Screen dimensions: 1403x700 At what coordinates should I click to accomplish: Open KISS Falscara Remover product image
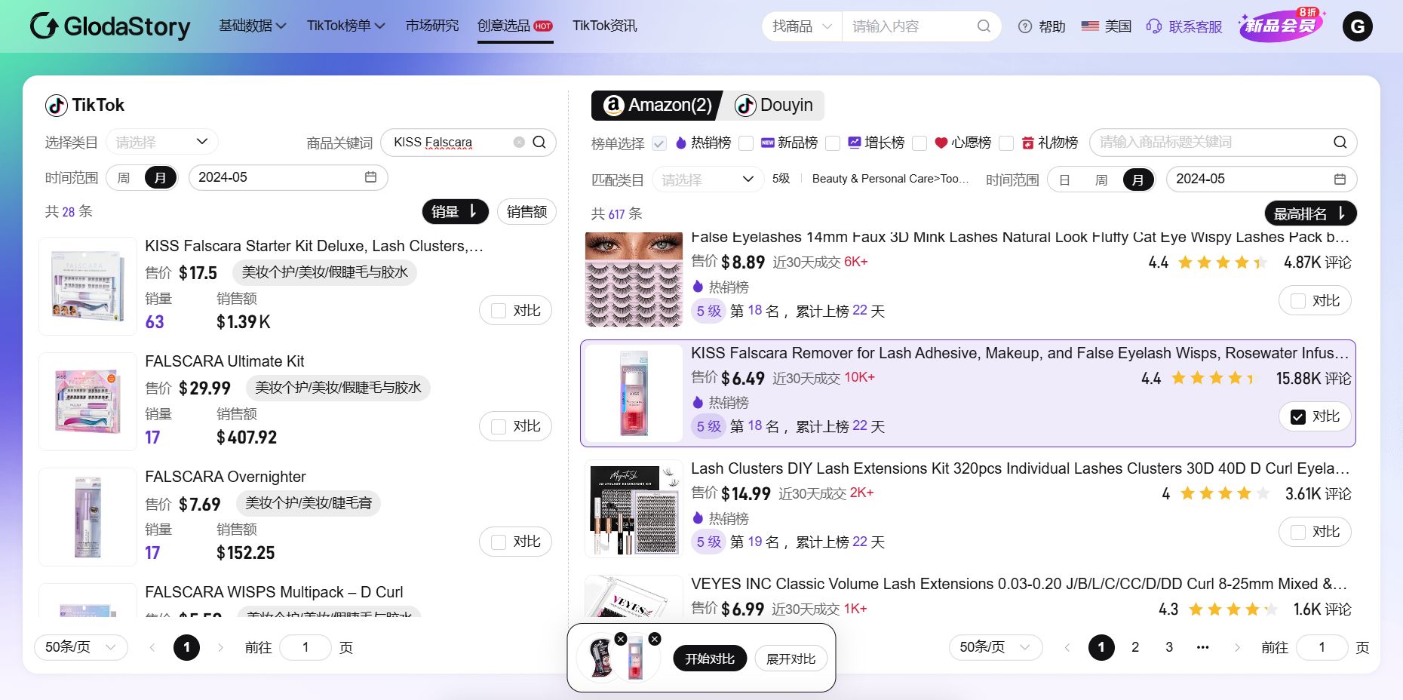634,393
